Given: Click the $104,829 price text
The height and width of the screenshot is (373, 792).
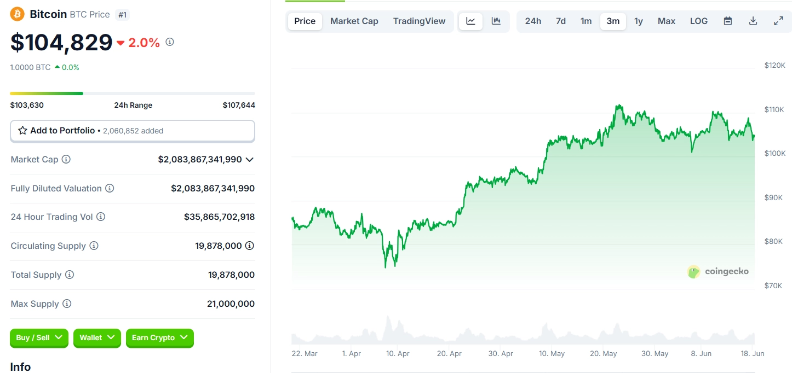Looking at the screenshot, I should pyautogui.click(x=61, y=42).
